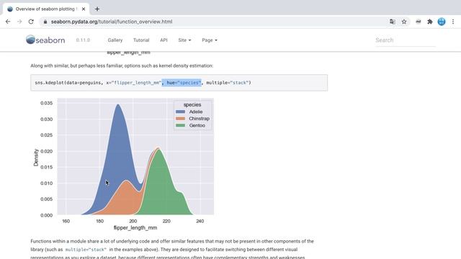Click the flipper_length_mm x-axis label
This screenshot has width=461, height=259.
pyautogui.click(x=135, y=227)
